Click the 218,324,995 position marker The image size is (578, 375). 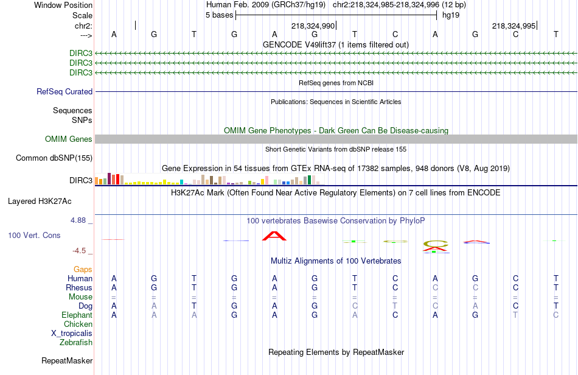click(x=514, y=26)
